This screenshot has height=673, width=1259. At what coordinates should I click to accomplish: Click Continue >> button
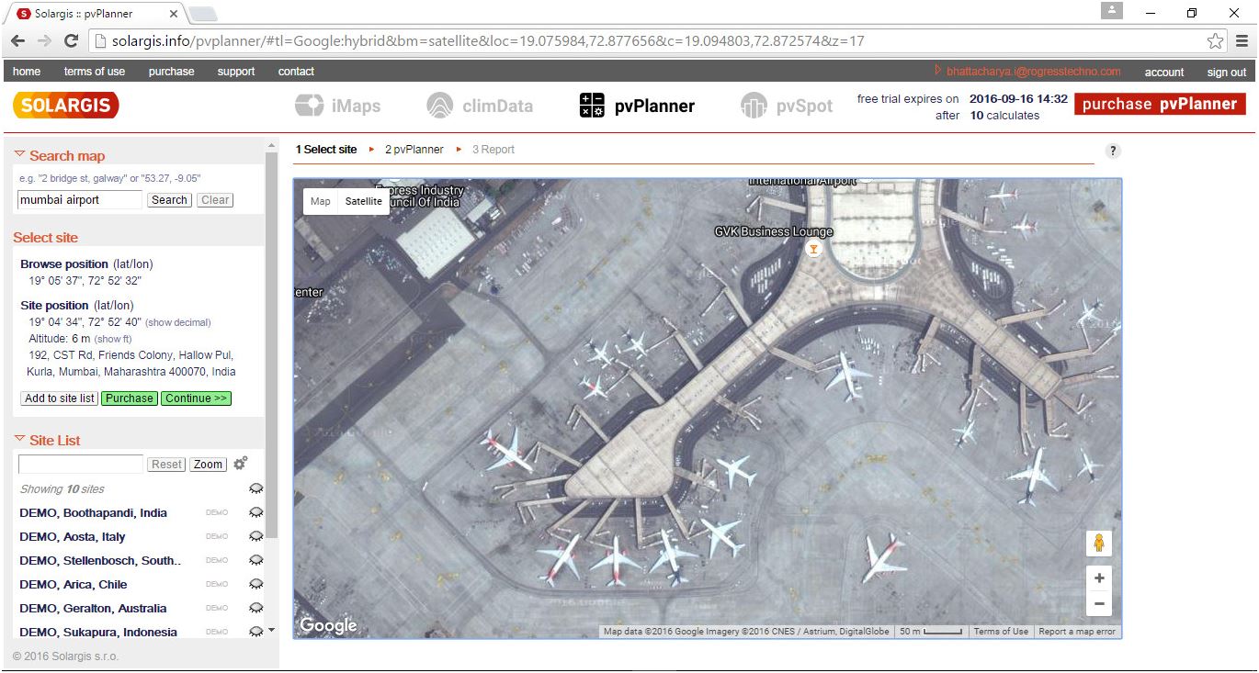197,398
